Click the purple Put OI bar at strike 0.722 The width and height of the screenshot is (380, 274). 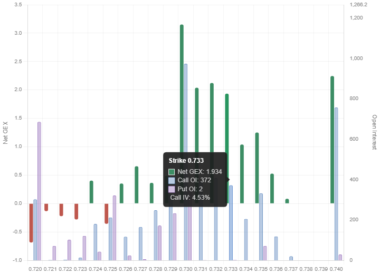[x=69, y=250]
